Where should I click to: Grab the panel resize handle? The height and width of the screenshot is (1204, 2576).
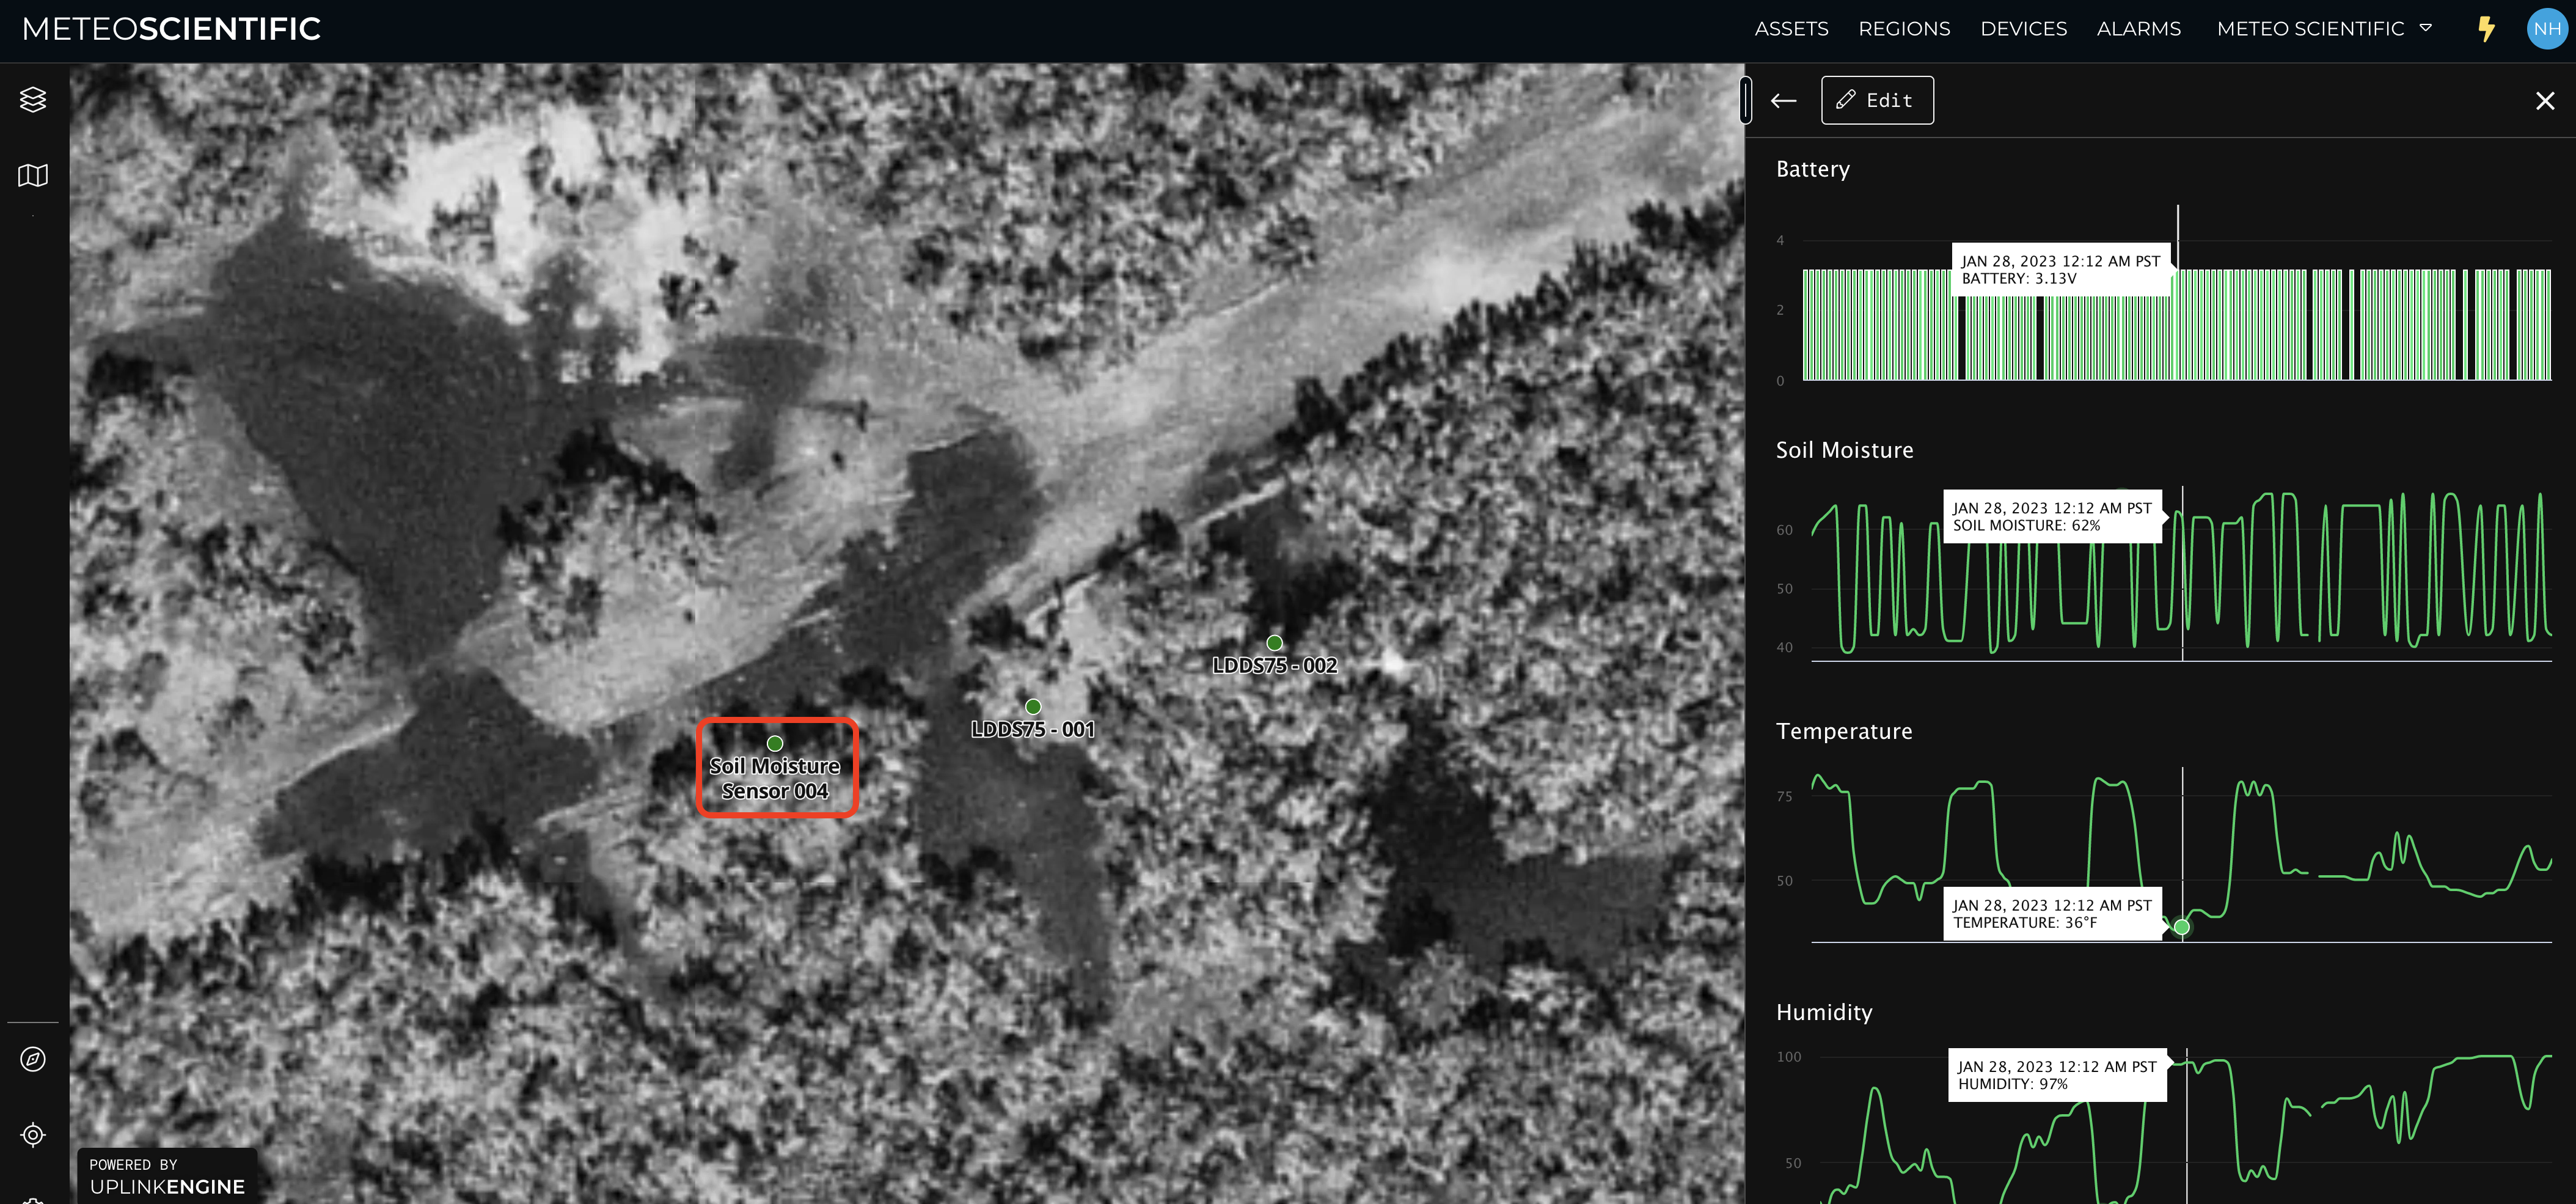pos(1745,100)
